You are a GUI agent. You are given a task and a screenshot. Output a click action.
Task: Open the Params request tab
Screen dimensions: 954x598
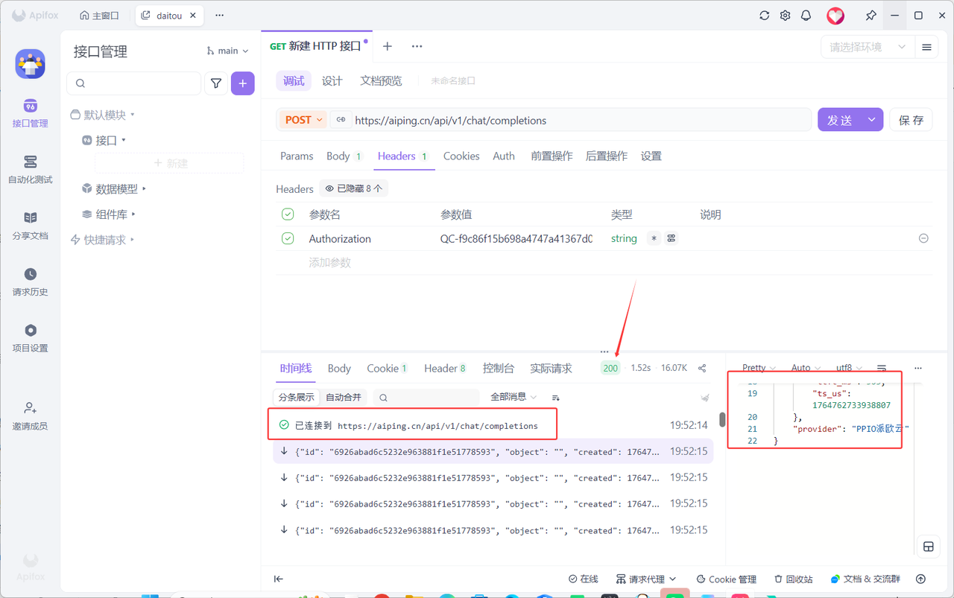(x=297, y=156)
